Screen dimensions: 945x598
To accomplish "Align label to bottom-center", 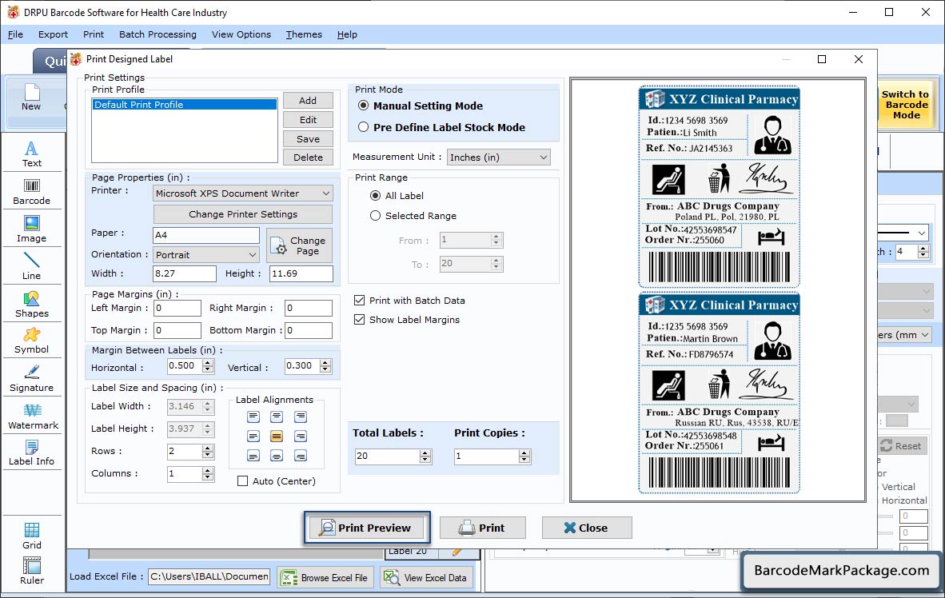I will pos(277,456).
